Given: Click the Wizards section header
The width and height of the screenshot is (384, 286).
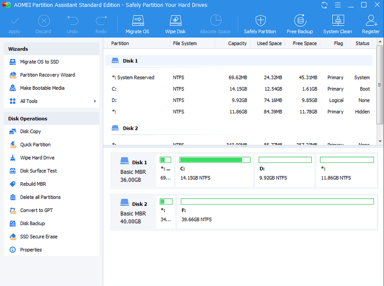Looking at the screenshot, I should coord(52,49).
